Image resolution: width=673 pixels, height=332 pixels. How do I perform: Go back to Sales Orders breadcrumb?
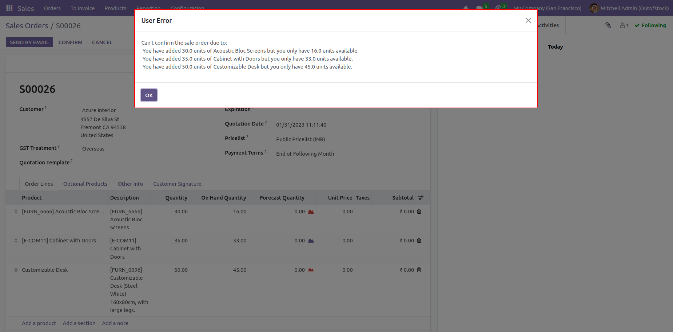pos(27,26)
